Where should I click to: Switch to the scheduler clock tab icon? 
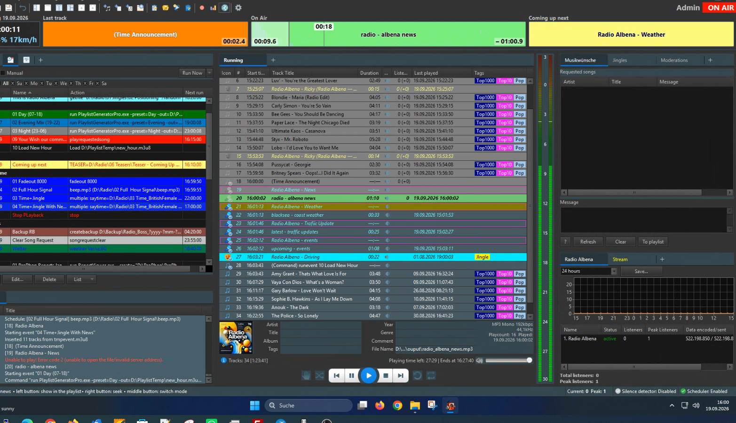click(x=10, y=60)
